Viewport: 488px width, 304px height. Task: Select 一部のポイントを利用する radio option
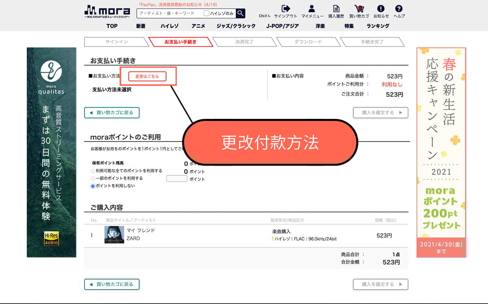click(93, 178)
